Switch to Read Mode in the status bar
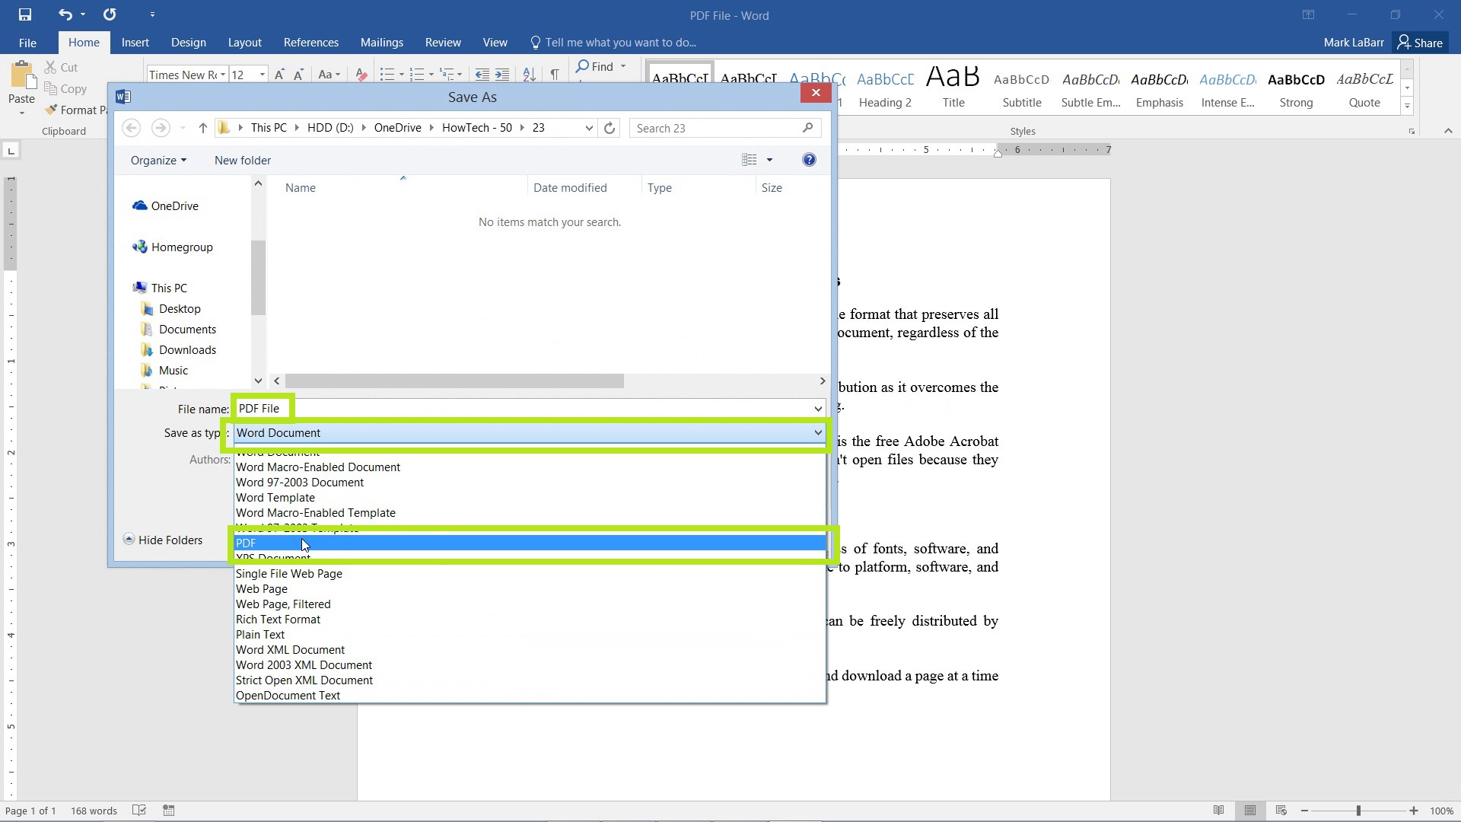This screenshot has height=822, width=1461. [x=1219, y=810]
